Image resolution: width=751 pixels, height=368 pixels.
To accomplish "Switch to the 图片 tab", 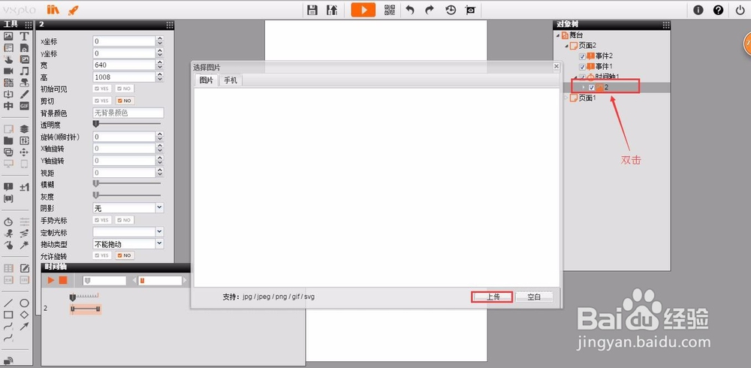I will coord(207,80).
